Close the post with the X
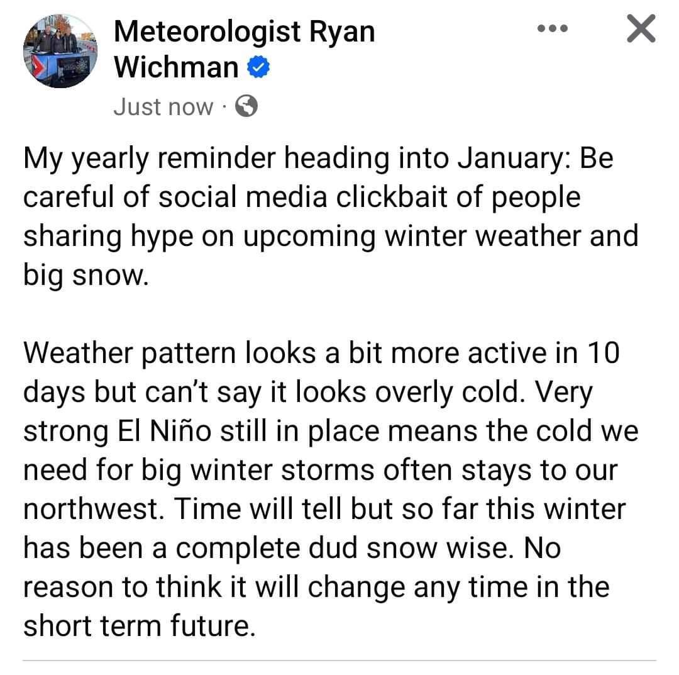Viewport: 679px width, 675px height. point(641,28)
